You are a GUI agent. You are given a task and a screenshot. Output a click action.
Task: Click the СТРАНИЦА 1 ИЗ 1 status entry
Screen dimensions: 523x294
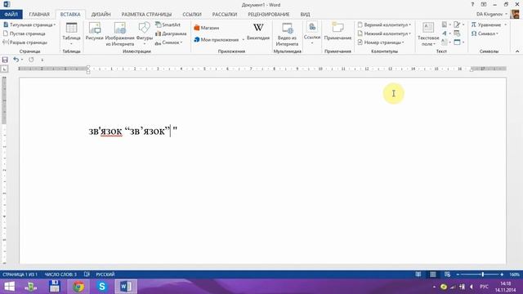point(20,274)
